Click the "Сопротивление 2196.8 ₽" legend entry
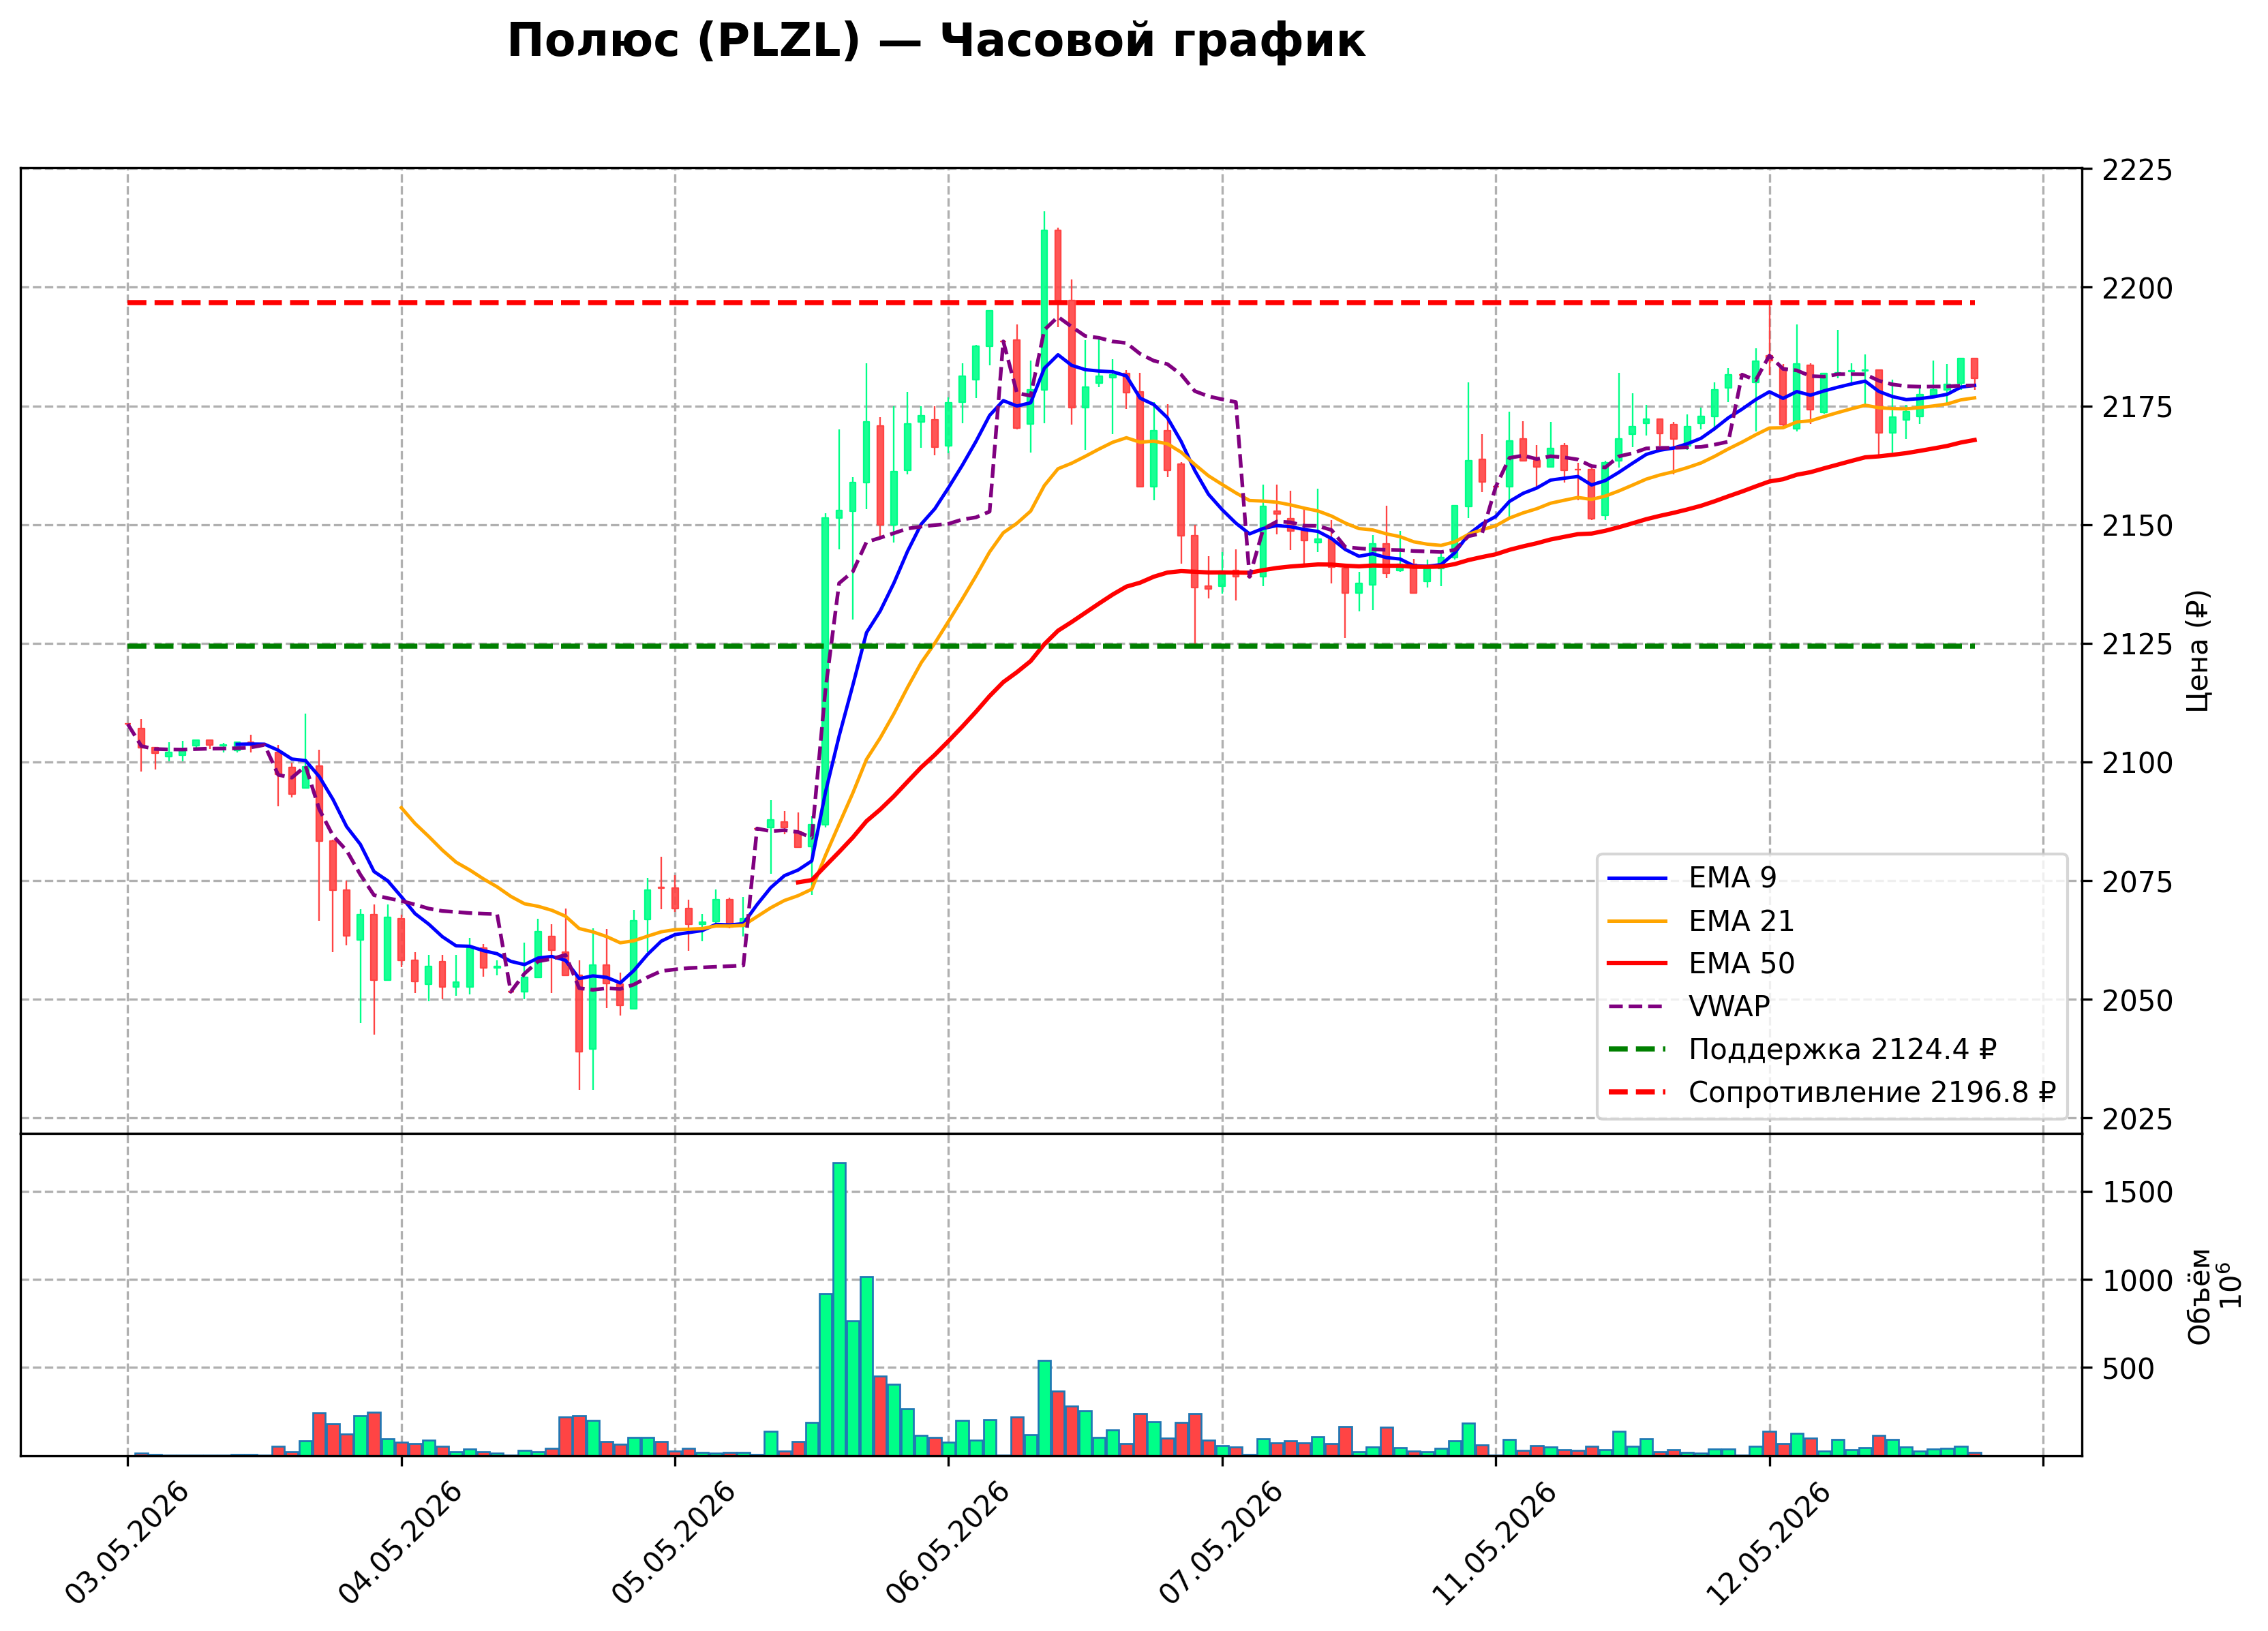The image size is (2268, 1631). pos(1872,1093)
